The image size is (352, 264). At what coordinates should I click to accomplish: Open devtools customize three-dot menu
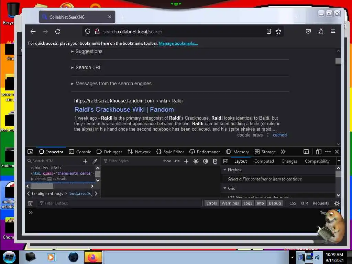[328, 152]
